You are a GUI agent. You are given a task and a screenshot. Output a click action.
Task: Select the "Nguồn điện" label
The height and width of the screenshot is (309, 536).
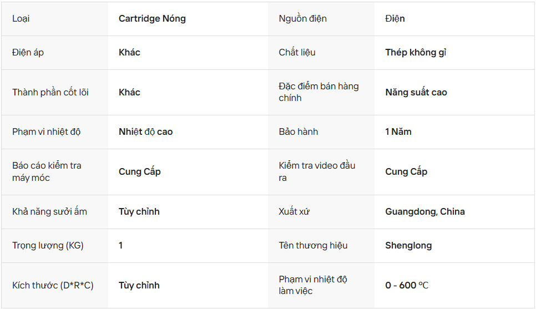pos(302,19)
